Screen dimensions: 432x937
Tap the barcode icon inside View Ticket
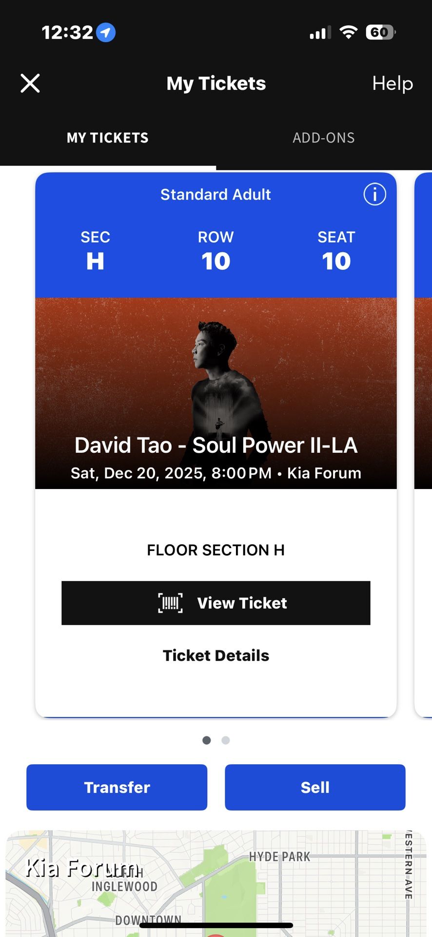[x=170, y=603]
